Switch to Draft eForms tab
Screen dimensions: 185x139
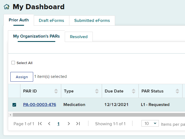tap(51, 21)
